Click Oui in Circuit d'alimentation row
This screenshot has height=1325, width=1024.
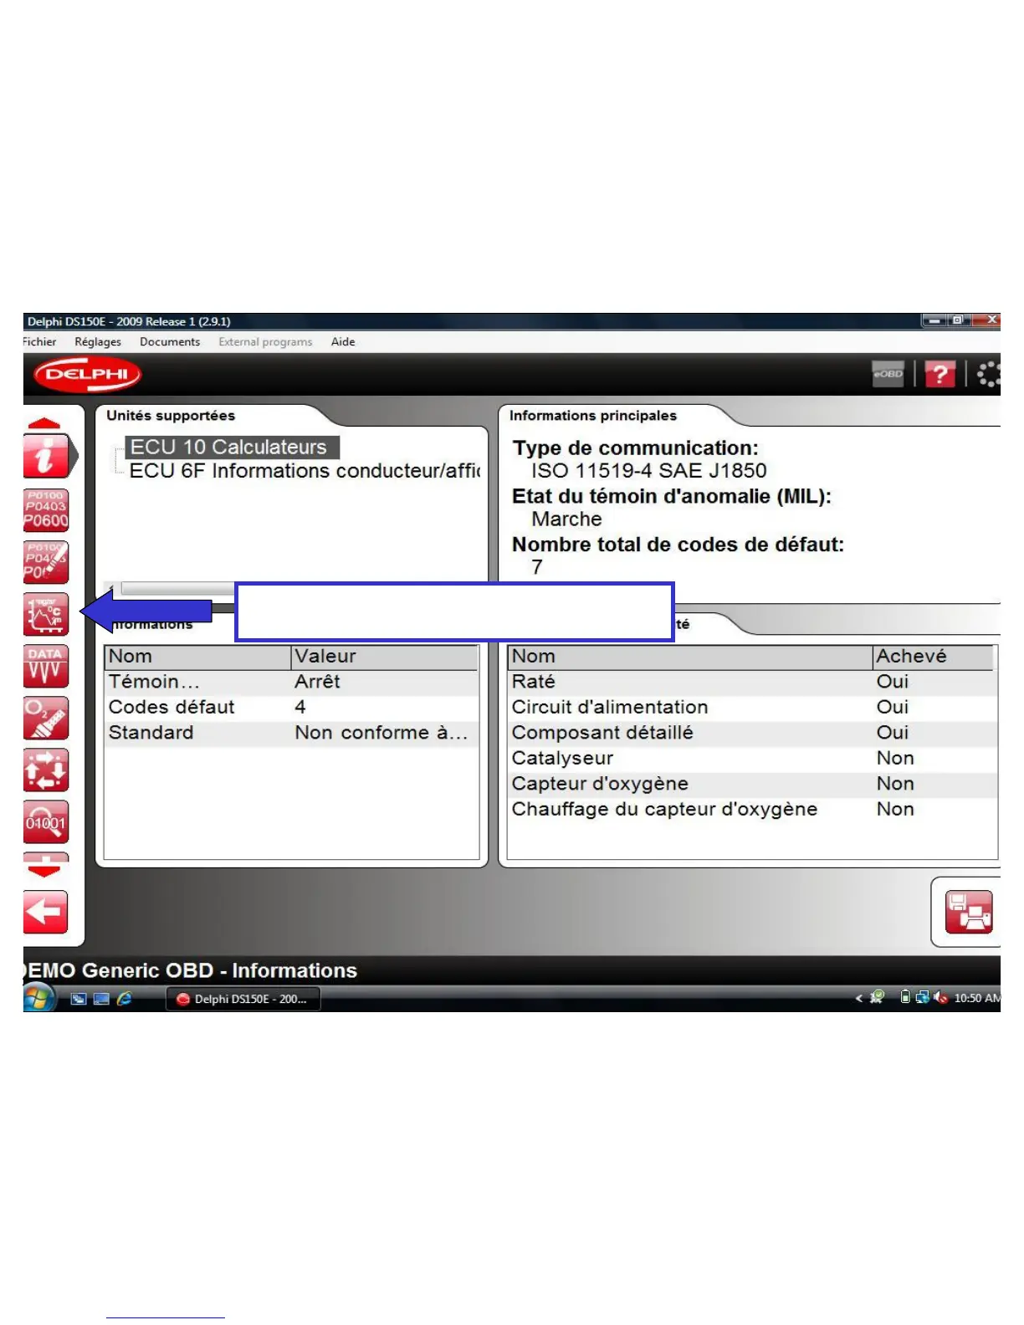893,708
